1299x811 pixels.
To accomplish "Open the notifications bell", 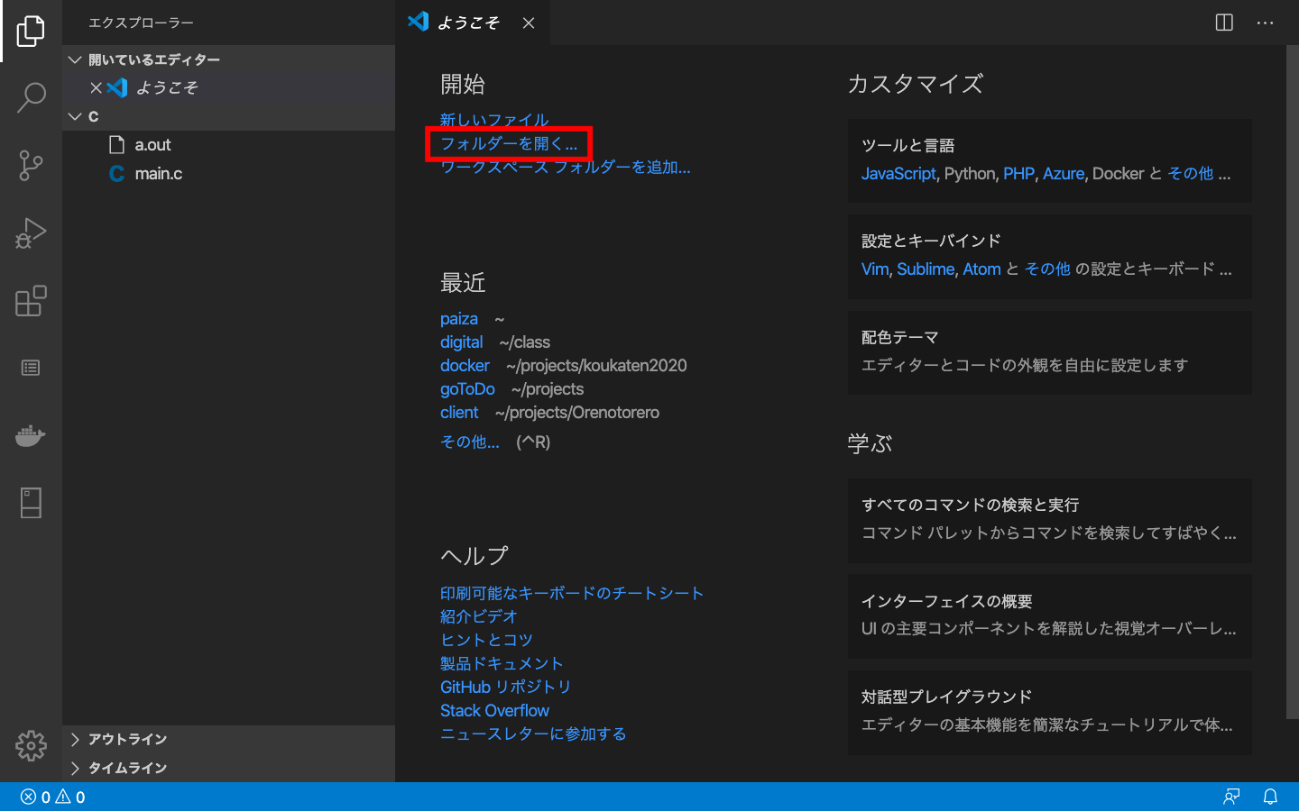I will click(x=1271, y=797).
